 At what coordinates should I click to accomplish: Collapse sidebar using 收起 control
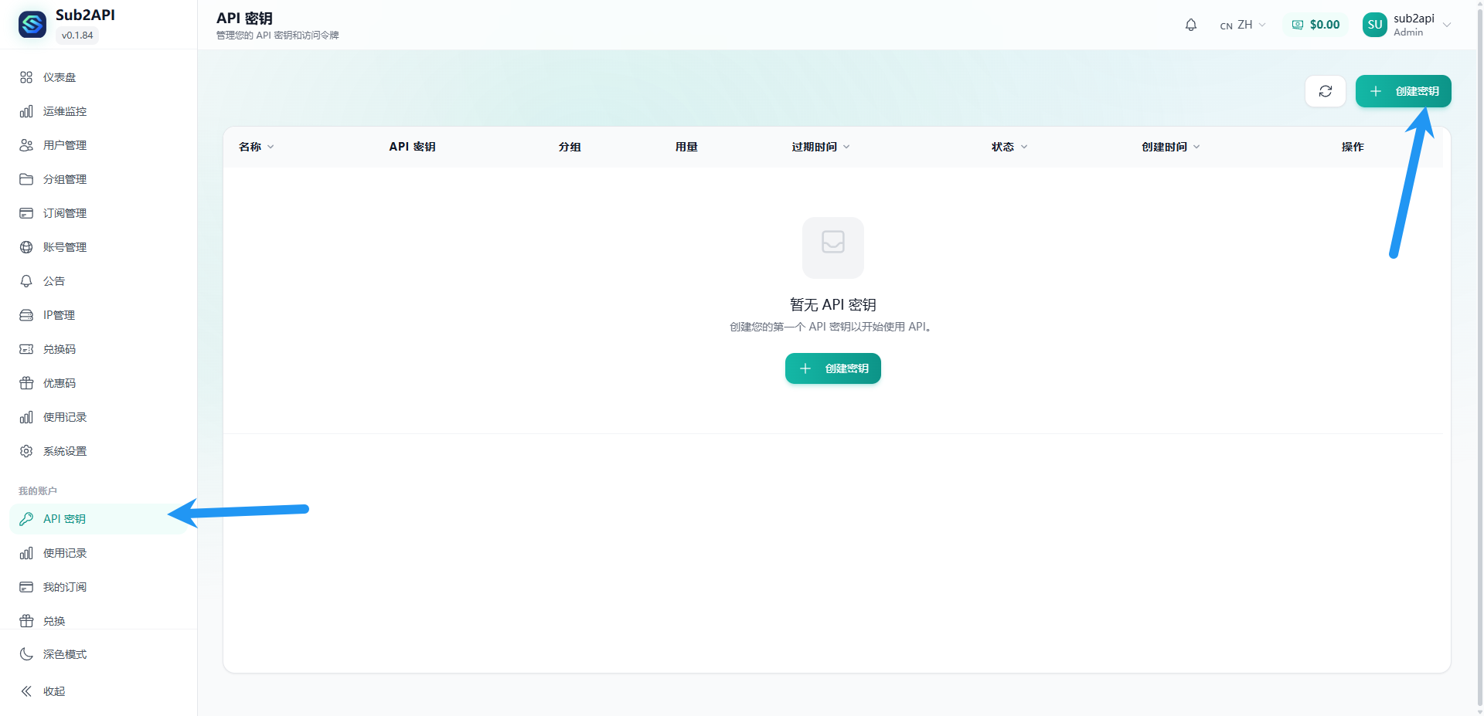[x=54, y=691]
